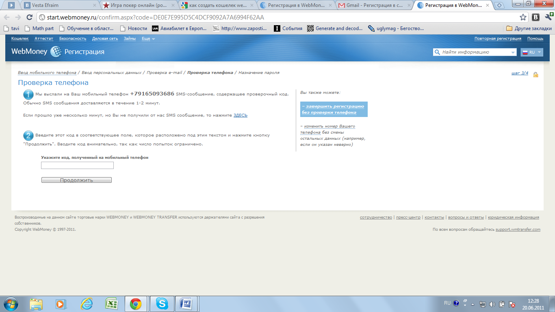This screenshot has height=312, width=555.
Task: Expand the Еще menu dropdown
Action: [148, 39]
